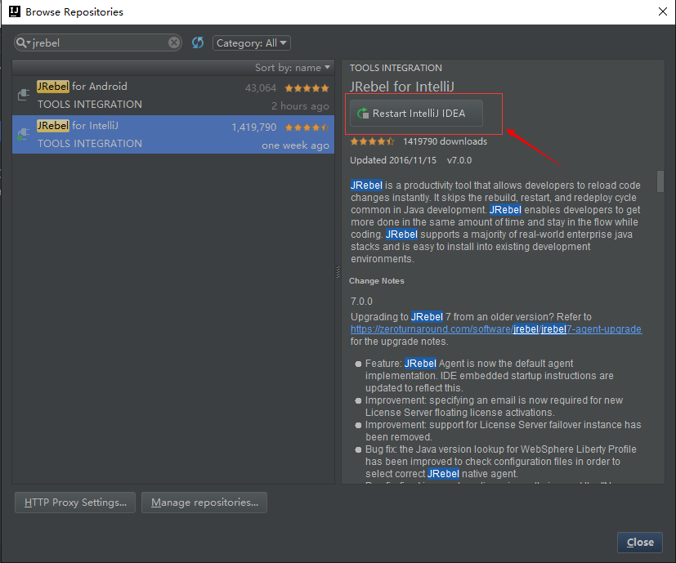
Task: Click the v7.0.0 version label
Action: point(459,160)
